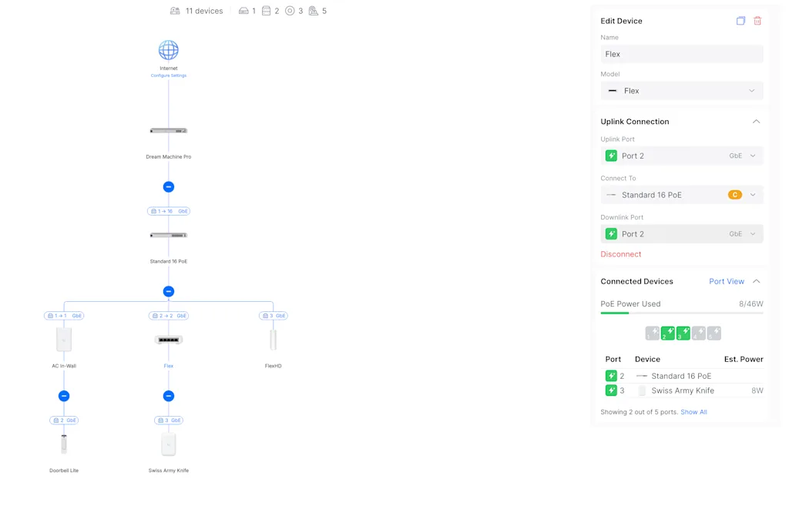Collapse the Flex branch in topology
Screen dimensions: 789x506
pyautogui.click(x=169, y=396)
